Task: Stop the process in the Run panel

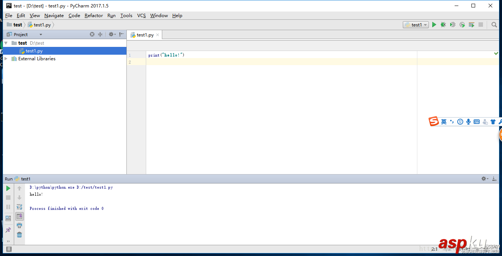Action: pos(8,198)
